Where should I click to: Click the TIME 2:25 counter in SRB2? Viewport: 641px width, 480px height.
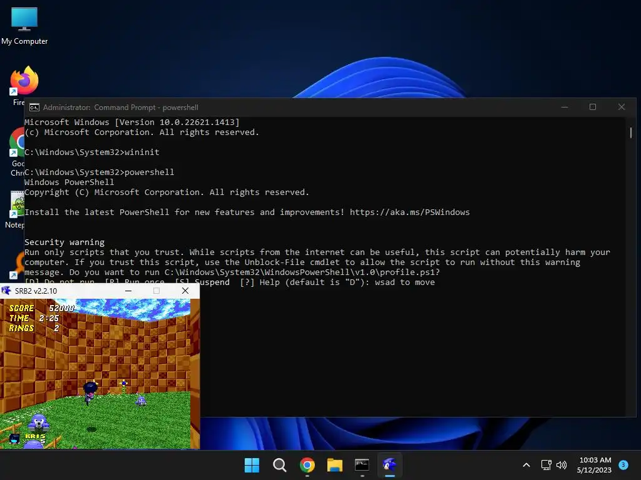click(34, 318)
